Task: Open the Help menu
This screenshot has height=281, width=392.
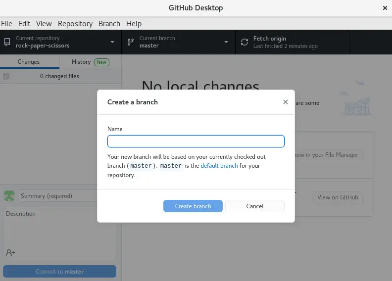Action: [134, 24]
